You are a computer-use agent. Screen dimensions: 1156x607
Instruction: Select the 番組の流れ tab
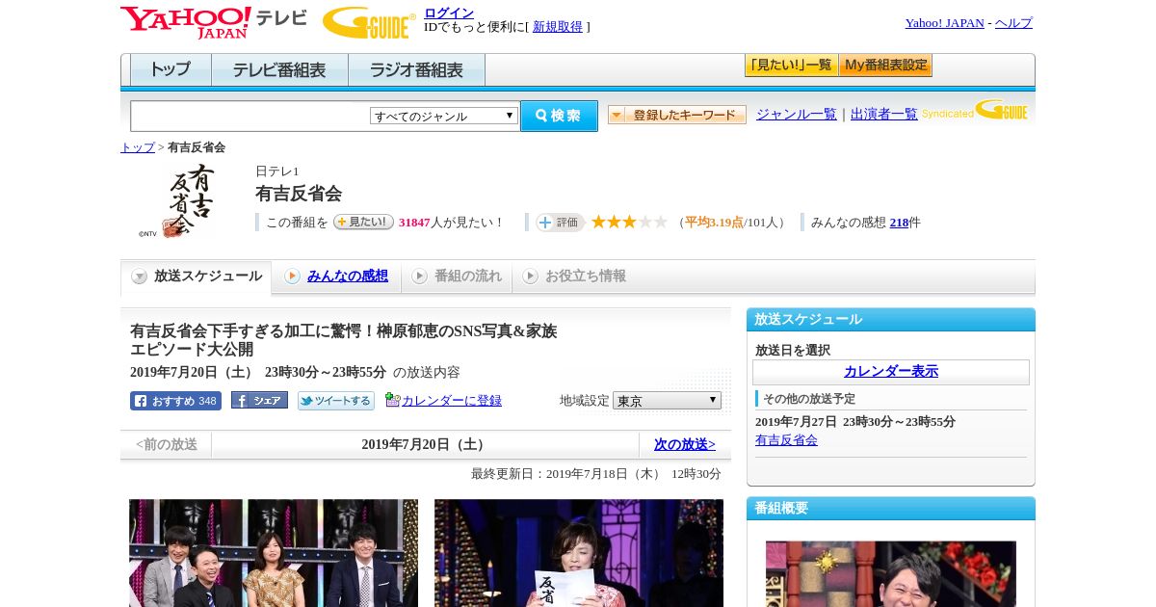(x=457, y=277)
